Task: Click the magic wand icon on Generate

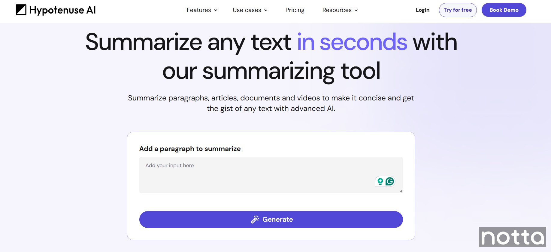Action: point(255,220)
